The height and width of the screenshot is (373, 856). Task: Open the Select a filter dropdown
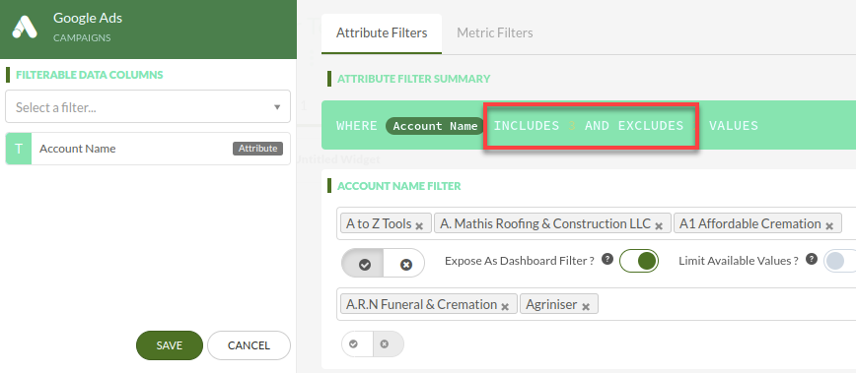pos(148,106)
